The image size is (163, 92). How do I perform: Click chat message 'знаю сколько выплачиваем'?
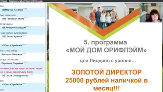13,33
